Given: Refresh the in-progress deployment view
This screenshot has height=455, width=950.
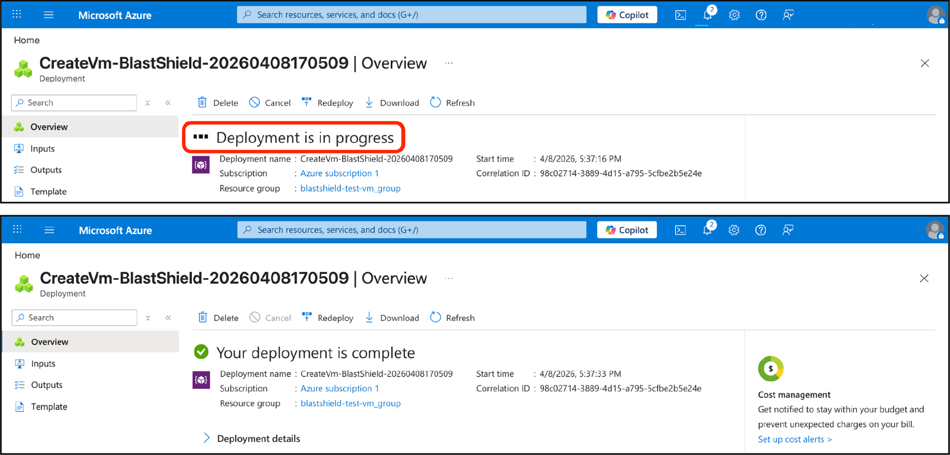Looking at the screenshot, I should click(x=452, y=102).
